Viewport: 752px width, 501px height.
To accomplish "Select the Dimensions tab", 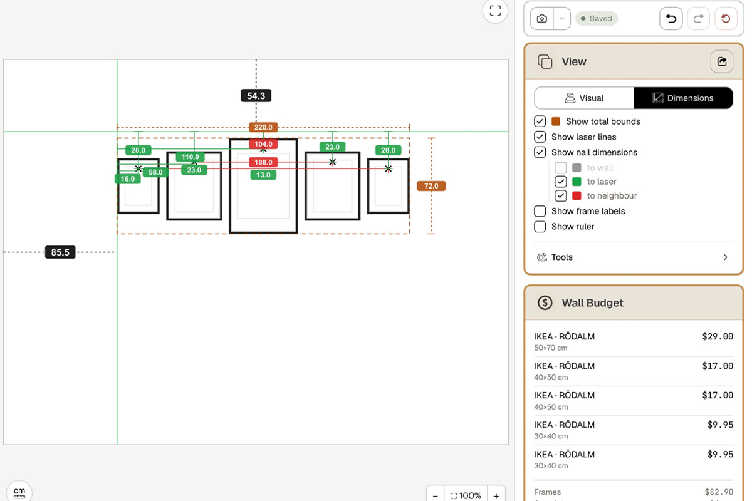I will [683, 98].
